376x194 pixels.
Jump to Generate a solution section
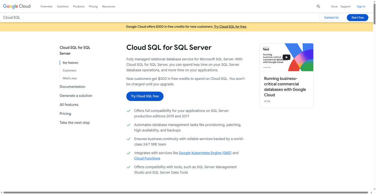(x=76, y=96)
